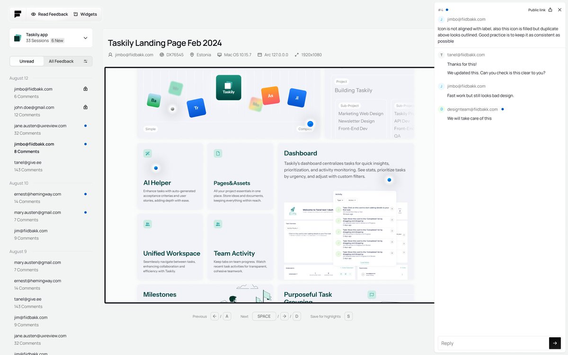Screen dimensions: 568x355
Task: Click the monitor icon beside Mac OS 10.15.7
Action: [x=220, y=55]
